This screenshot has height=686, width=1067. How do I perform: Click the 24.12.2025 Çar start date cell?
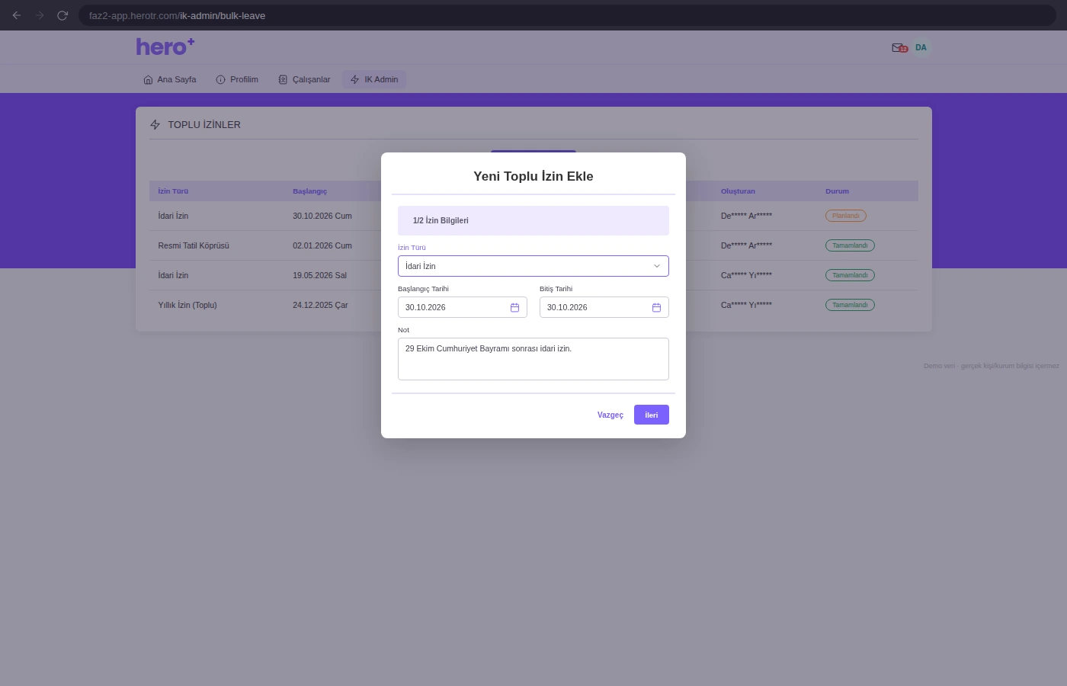(x=320, y=305)
